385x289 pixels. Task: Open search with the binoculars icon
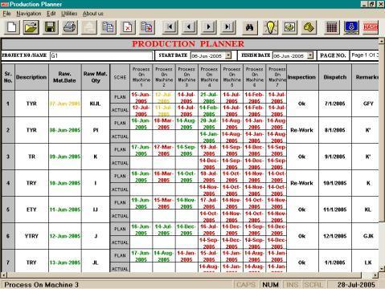pos(250,27)
